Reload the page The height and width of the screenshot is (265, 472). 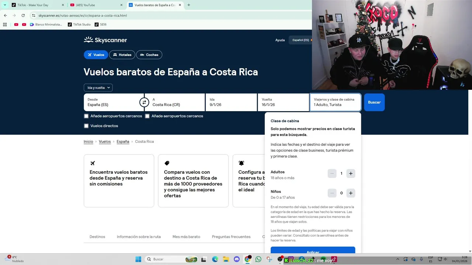click(23, 15)
